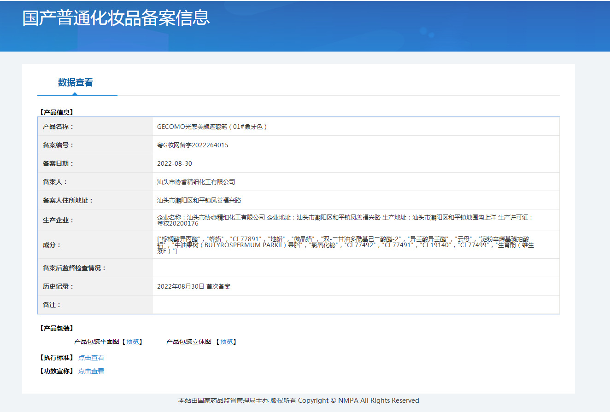Click the 生产企业 row label
The image size is (610, 412).
[58, 220]
